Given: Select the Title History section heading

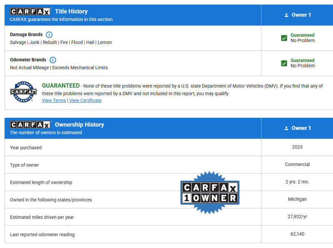Looking at the screenshot, I should tap(71, 12).
